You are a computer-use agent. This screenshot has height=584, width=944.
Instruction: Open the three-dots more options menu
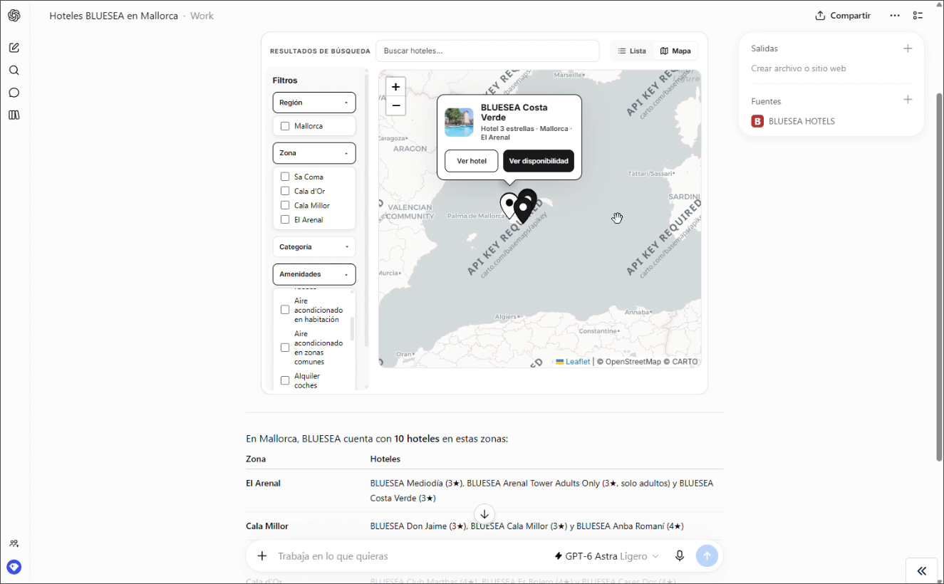[895, 16]
